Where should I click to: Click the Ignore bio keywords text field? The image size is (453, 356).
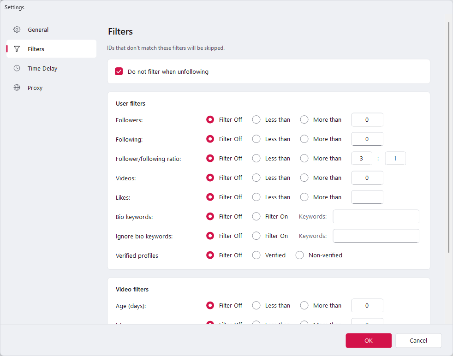[376, 236]
